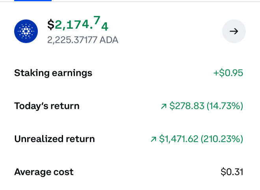
Task: Tap the 2,225.37177 ADA holdings text
Action: pos(83,40)
